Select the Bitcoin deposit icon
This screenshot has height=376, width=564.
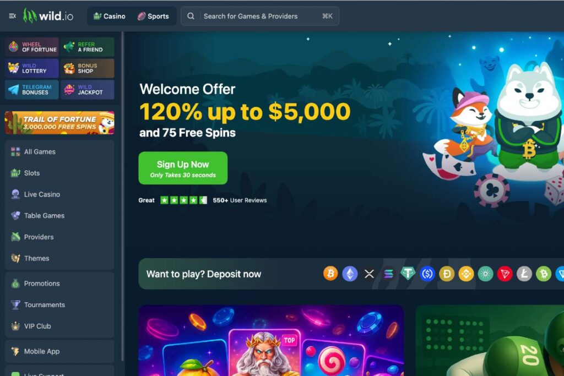(x=330, y=274)
